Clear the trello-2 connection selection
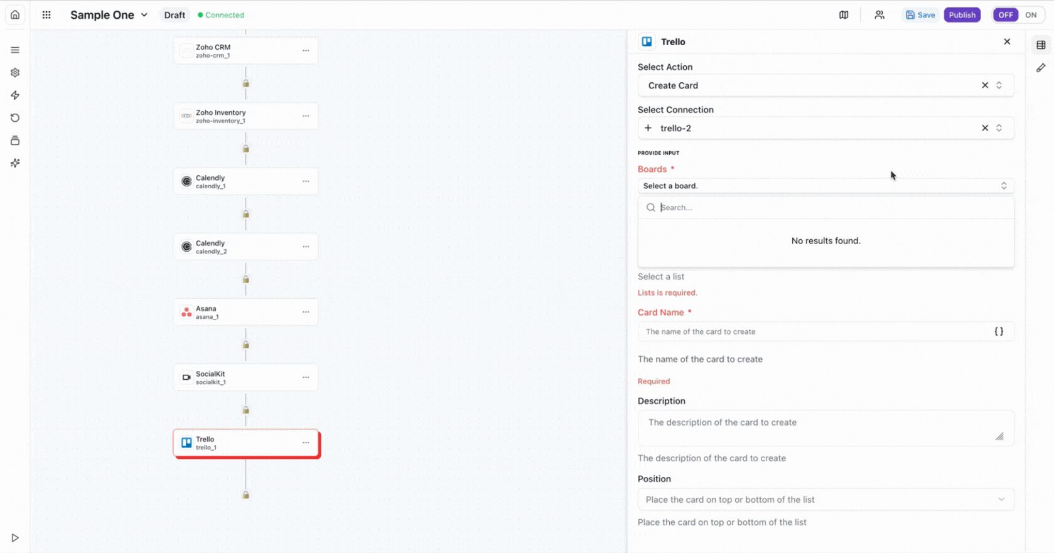This screenshot has width=1054, height=553. click(985, 128)
